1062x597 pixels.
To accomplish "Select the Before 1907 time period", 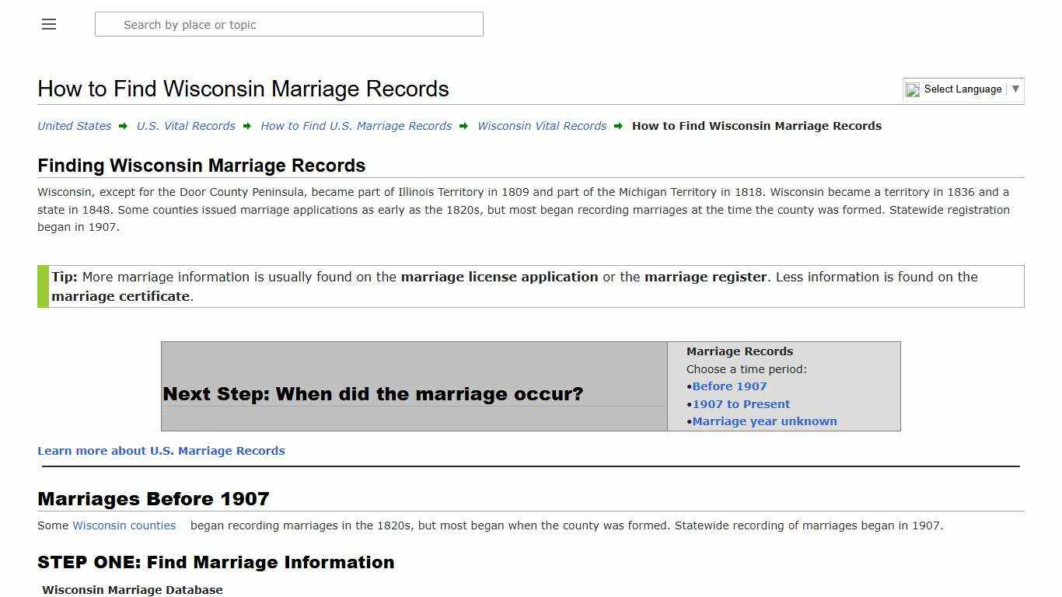I will pos(729,386).
